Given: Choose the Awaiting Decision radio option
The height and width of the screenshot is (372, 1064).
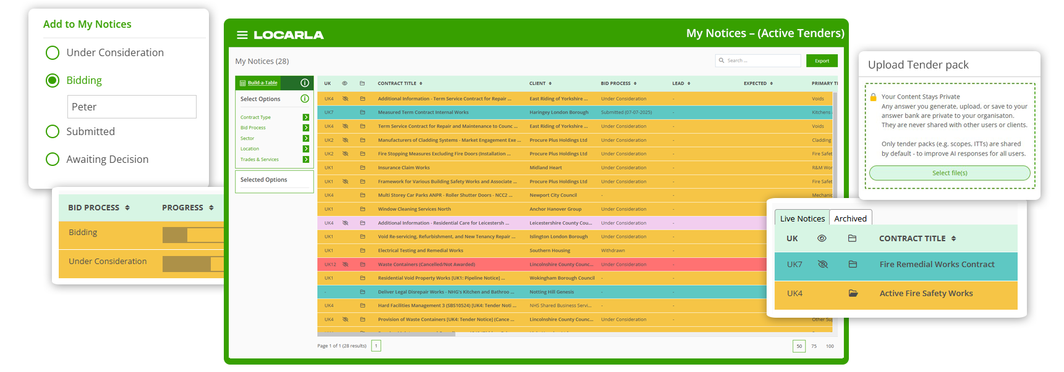Looking at the screenshot, I should (53, 159).
